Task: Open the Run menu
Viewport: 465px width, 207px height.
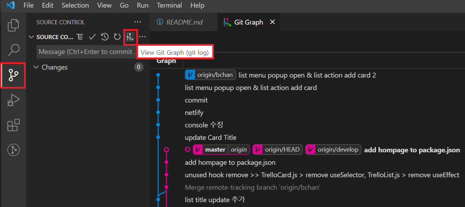Action: [142, 5]
